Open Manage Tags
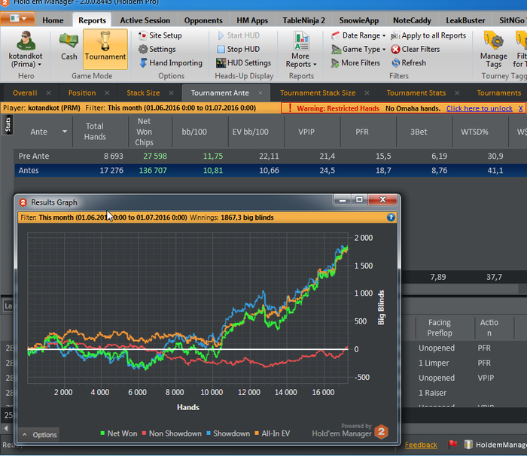The height and width of the screenshot is (456, 527). tap(493, 50)
